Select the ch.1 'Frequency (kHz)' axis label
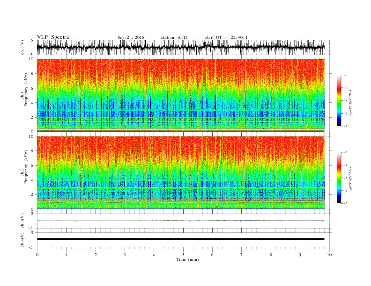 pos(26,90)
